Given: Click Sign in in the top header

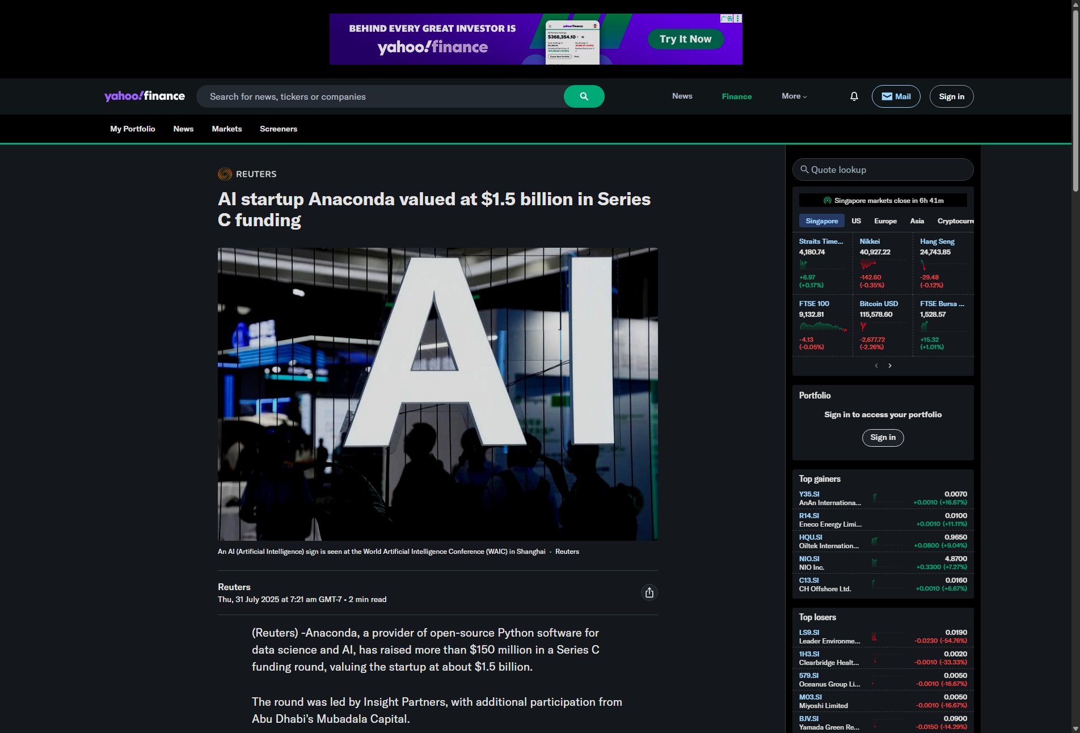Looking at the screenshot, I should [951, 96].
